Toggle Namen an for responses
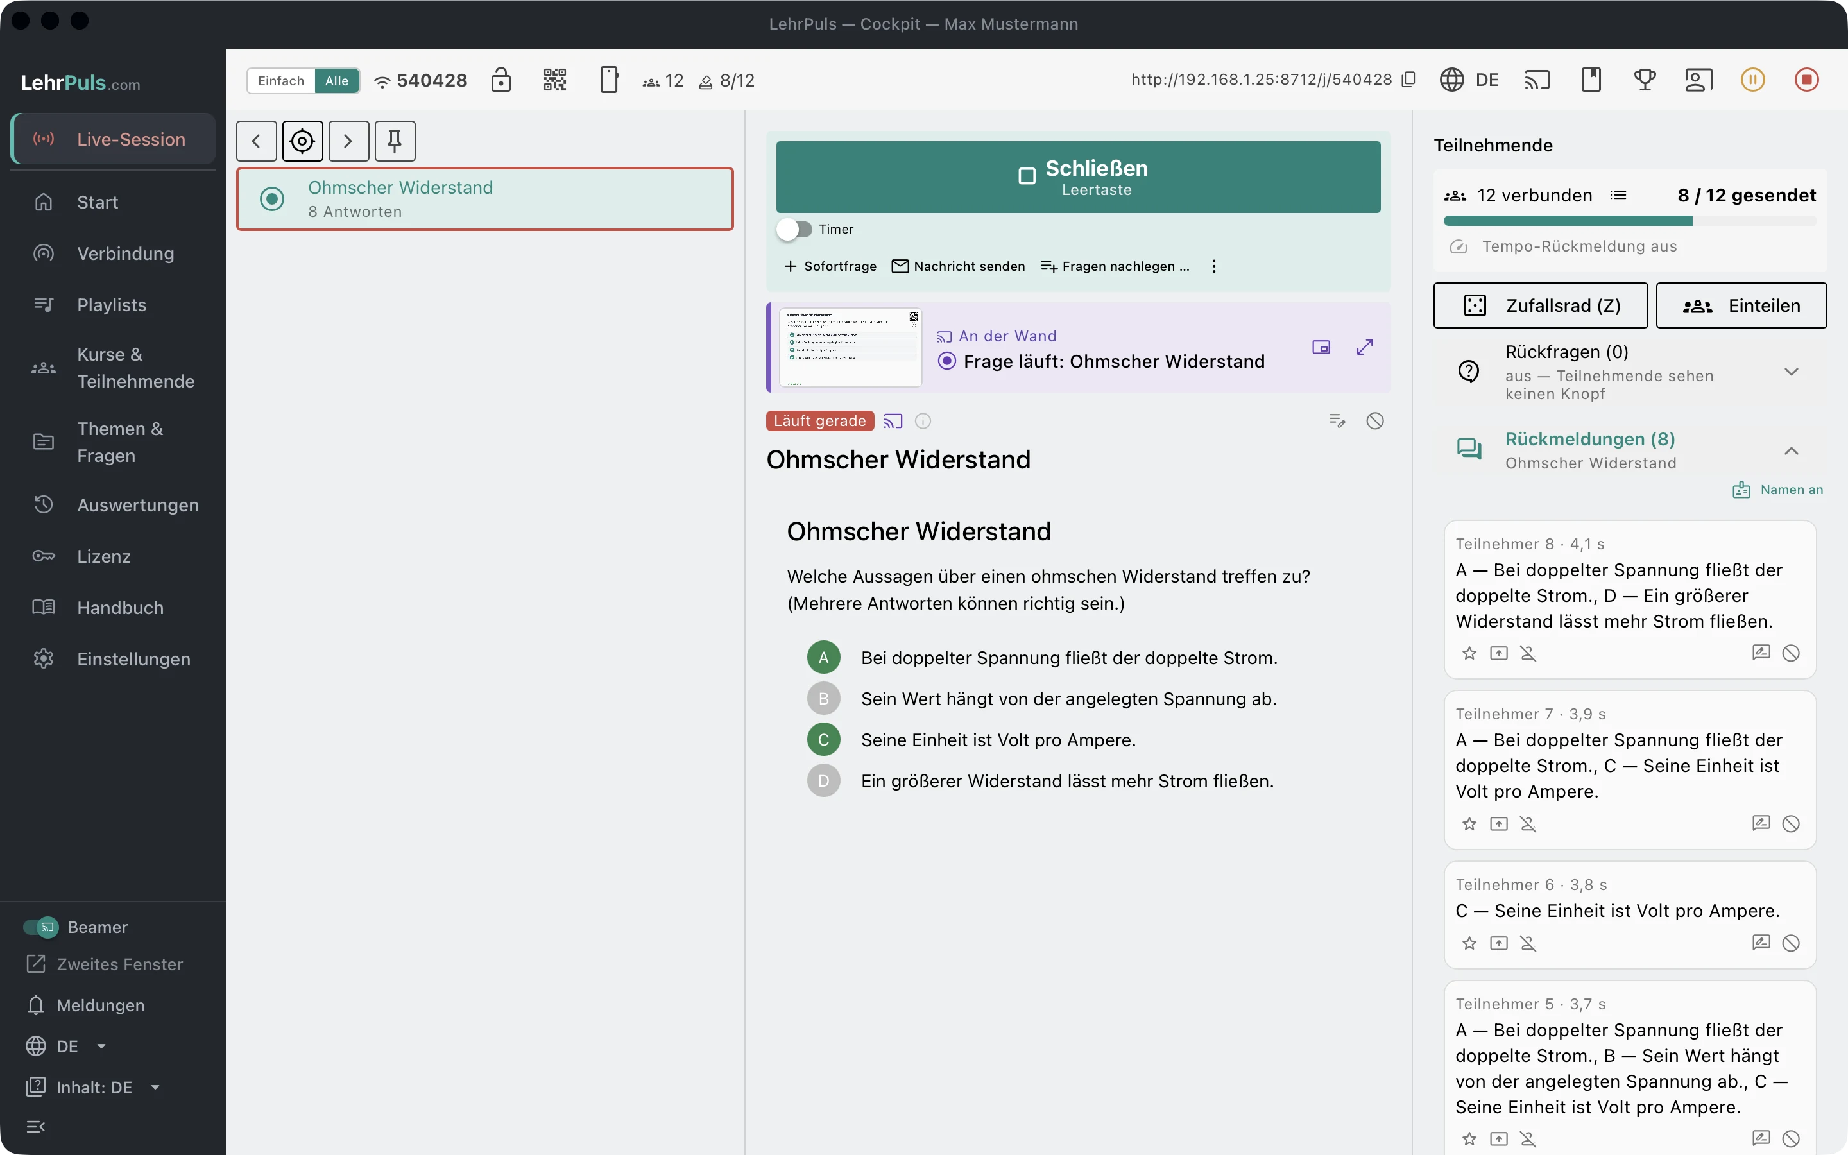 point(1778,490)
